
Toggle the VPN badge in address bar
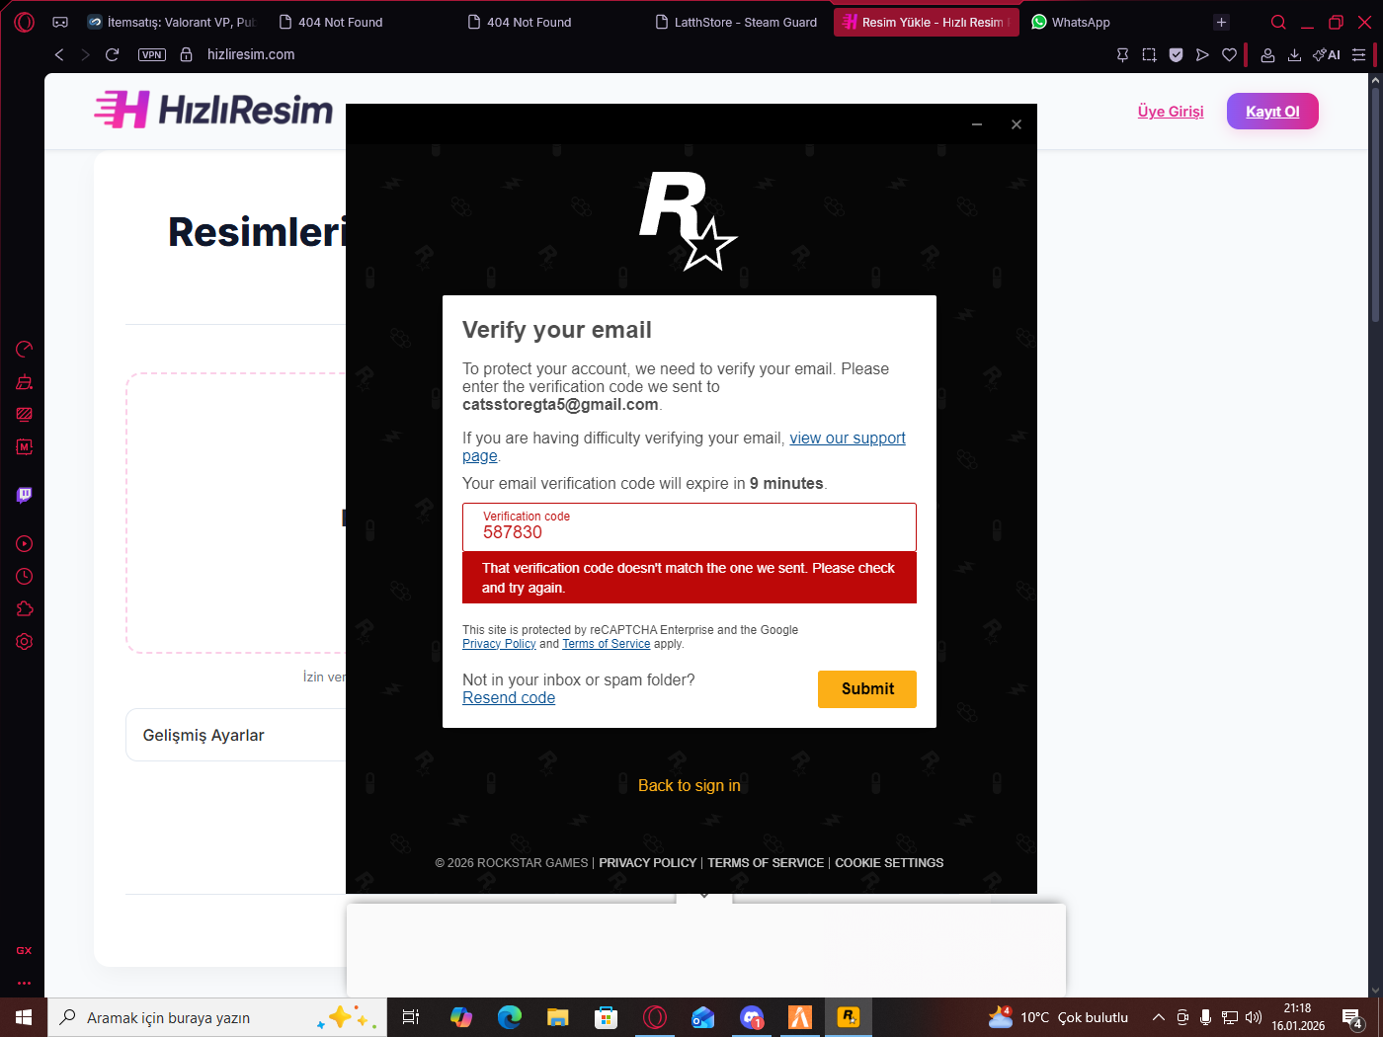(152, 54)
